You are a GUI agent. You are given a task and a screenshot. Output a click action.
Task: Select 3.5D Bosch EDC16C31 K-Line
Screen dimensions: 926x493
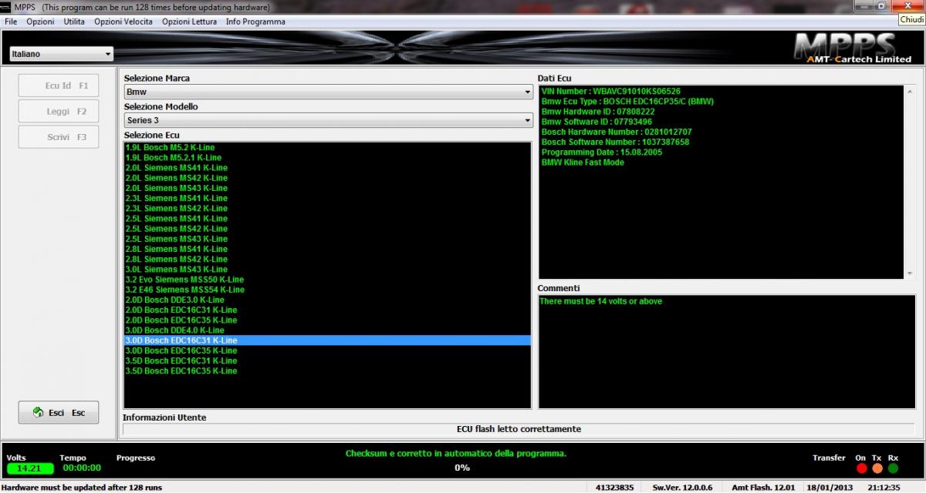tap(327, 361)
